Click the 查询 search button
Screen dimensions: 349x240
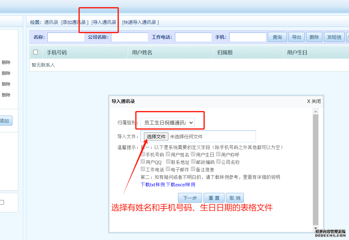[277, 37]
